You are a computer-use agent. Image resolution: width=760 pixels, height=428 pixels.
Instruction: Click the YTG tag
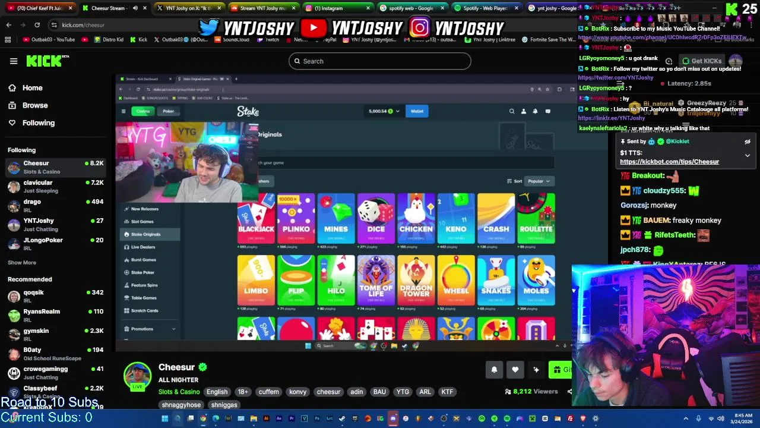point(403,392)
